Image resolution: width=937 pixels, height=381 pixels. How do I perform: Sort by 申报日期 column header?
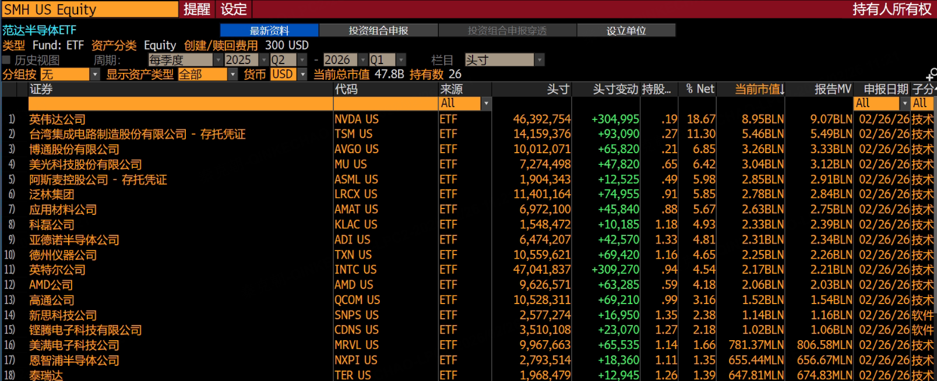coord(886,89)
